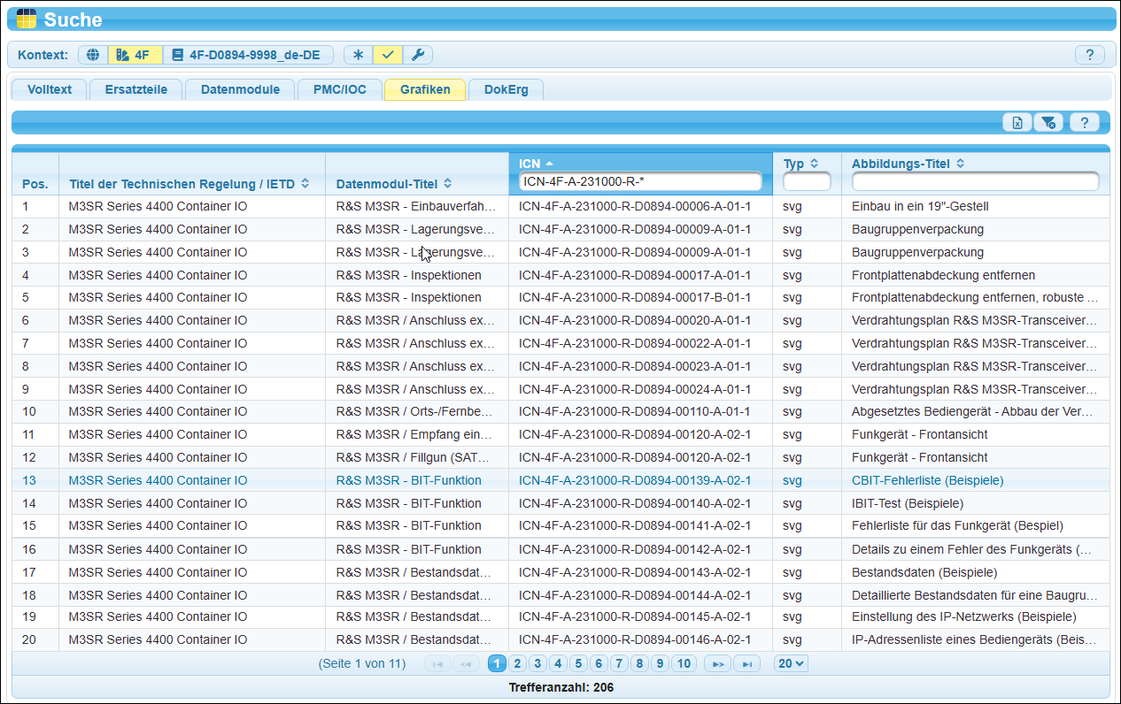
Task: Sort by Abbildungs-Titel column header
Action: pyautogui.click(x=908, y=164)
